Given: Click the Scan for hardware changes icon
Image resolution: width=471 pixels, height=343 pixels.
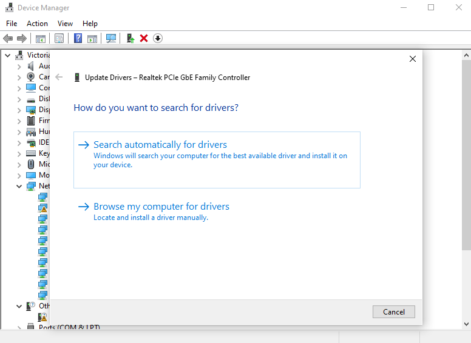Looking at the screenshot, I should click(x=111, y=38).
